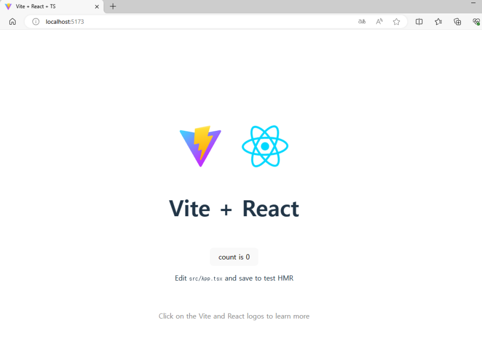Click the Vite logo
The image size is (482, 363).
pos(200,146)
